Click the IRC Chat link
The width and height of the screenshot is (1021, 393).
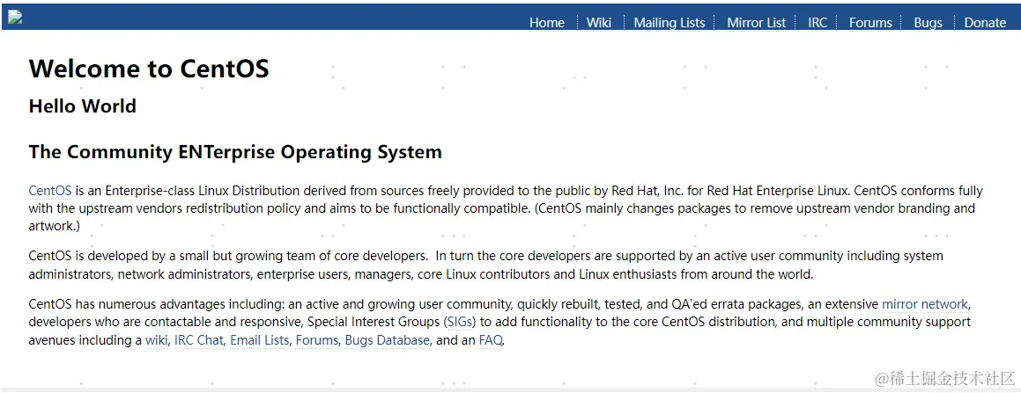198,340
